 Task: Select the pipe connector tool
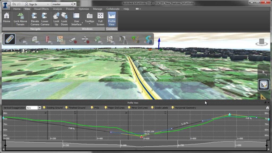point(85,40)
